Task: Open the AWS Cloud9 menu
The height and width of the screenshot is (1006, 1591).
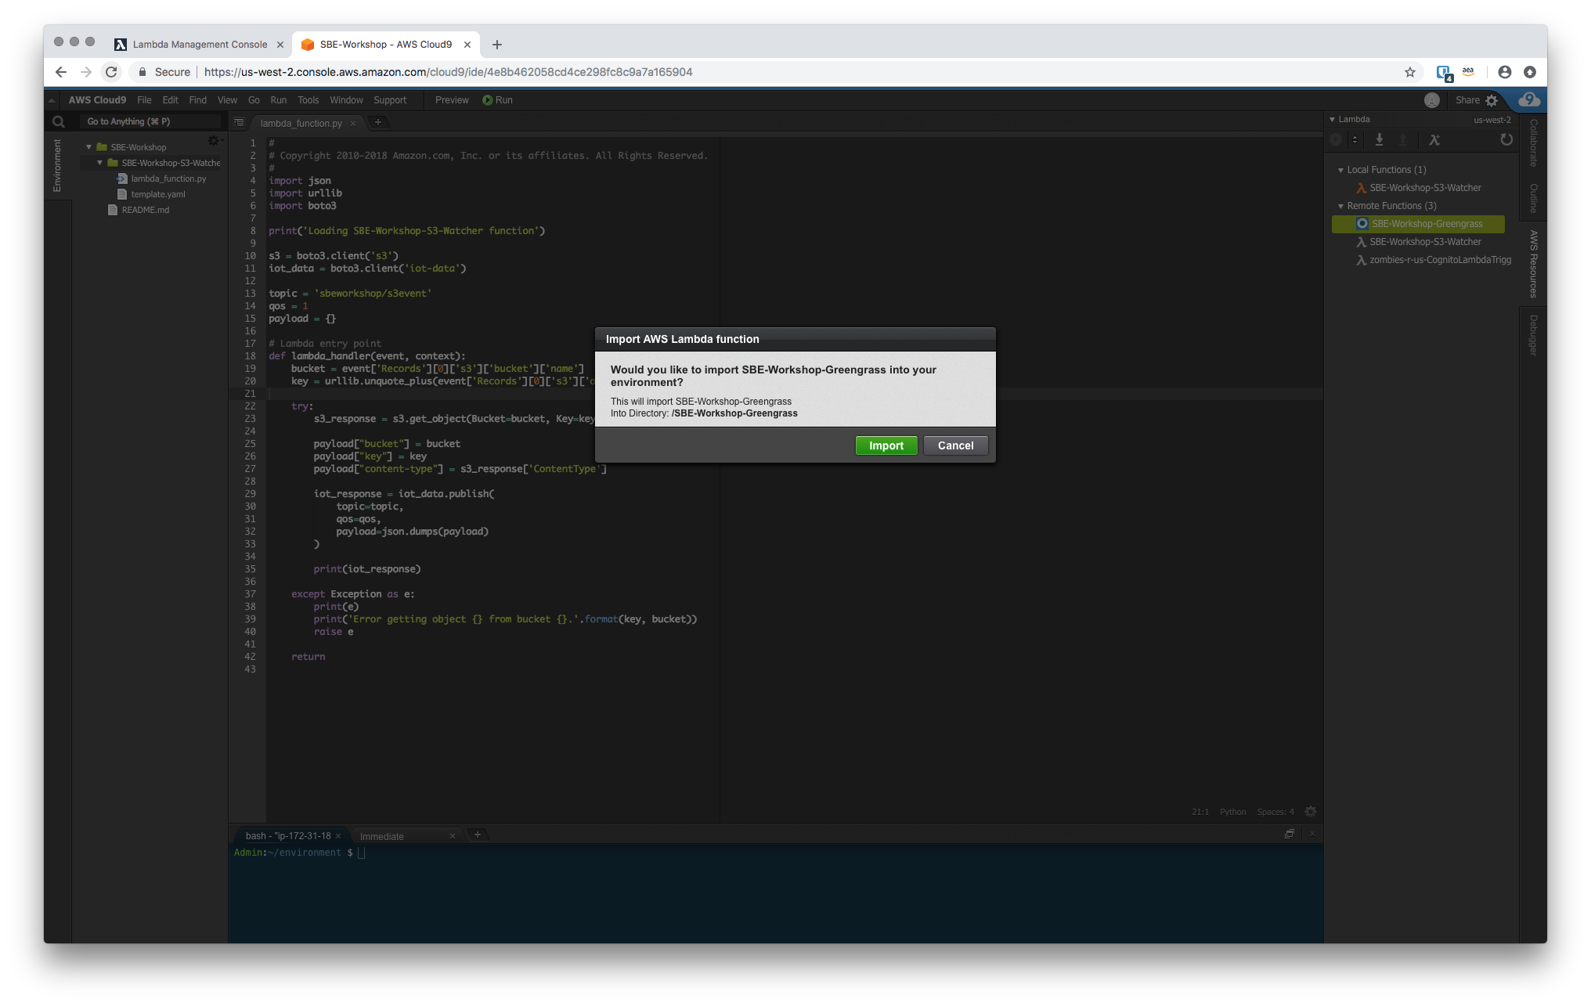Action: [x=97, y=100]
